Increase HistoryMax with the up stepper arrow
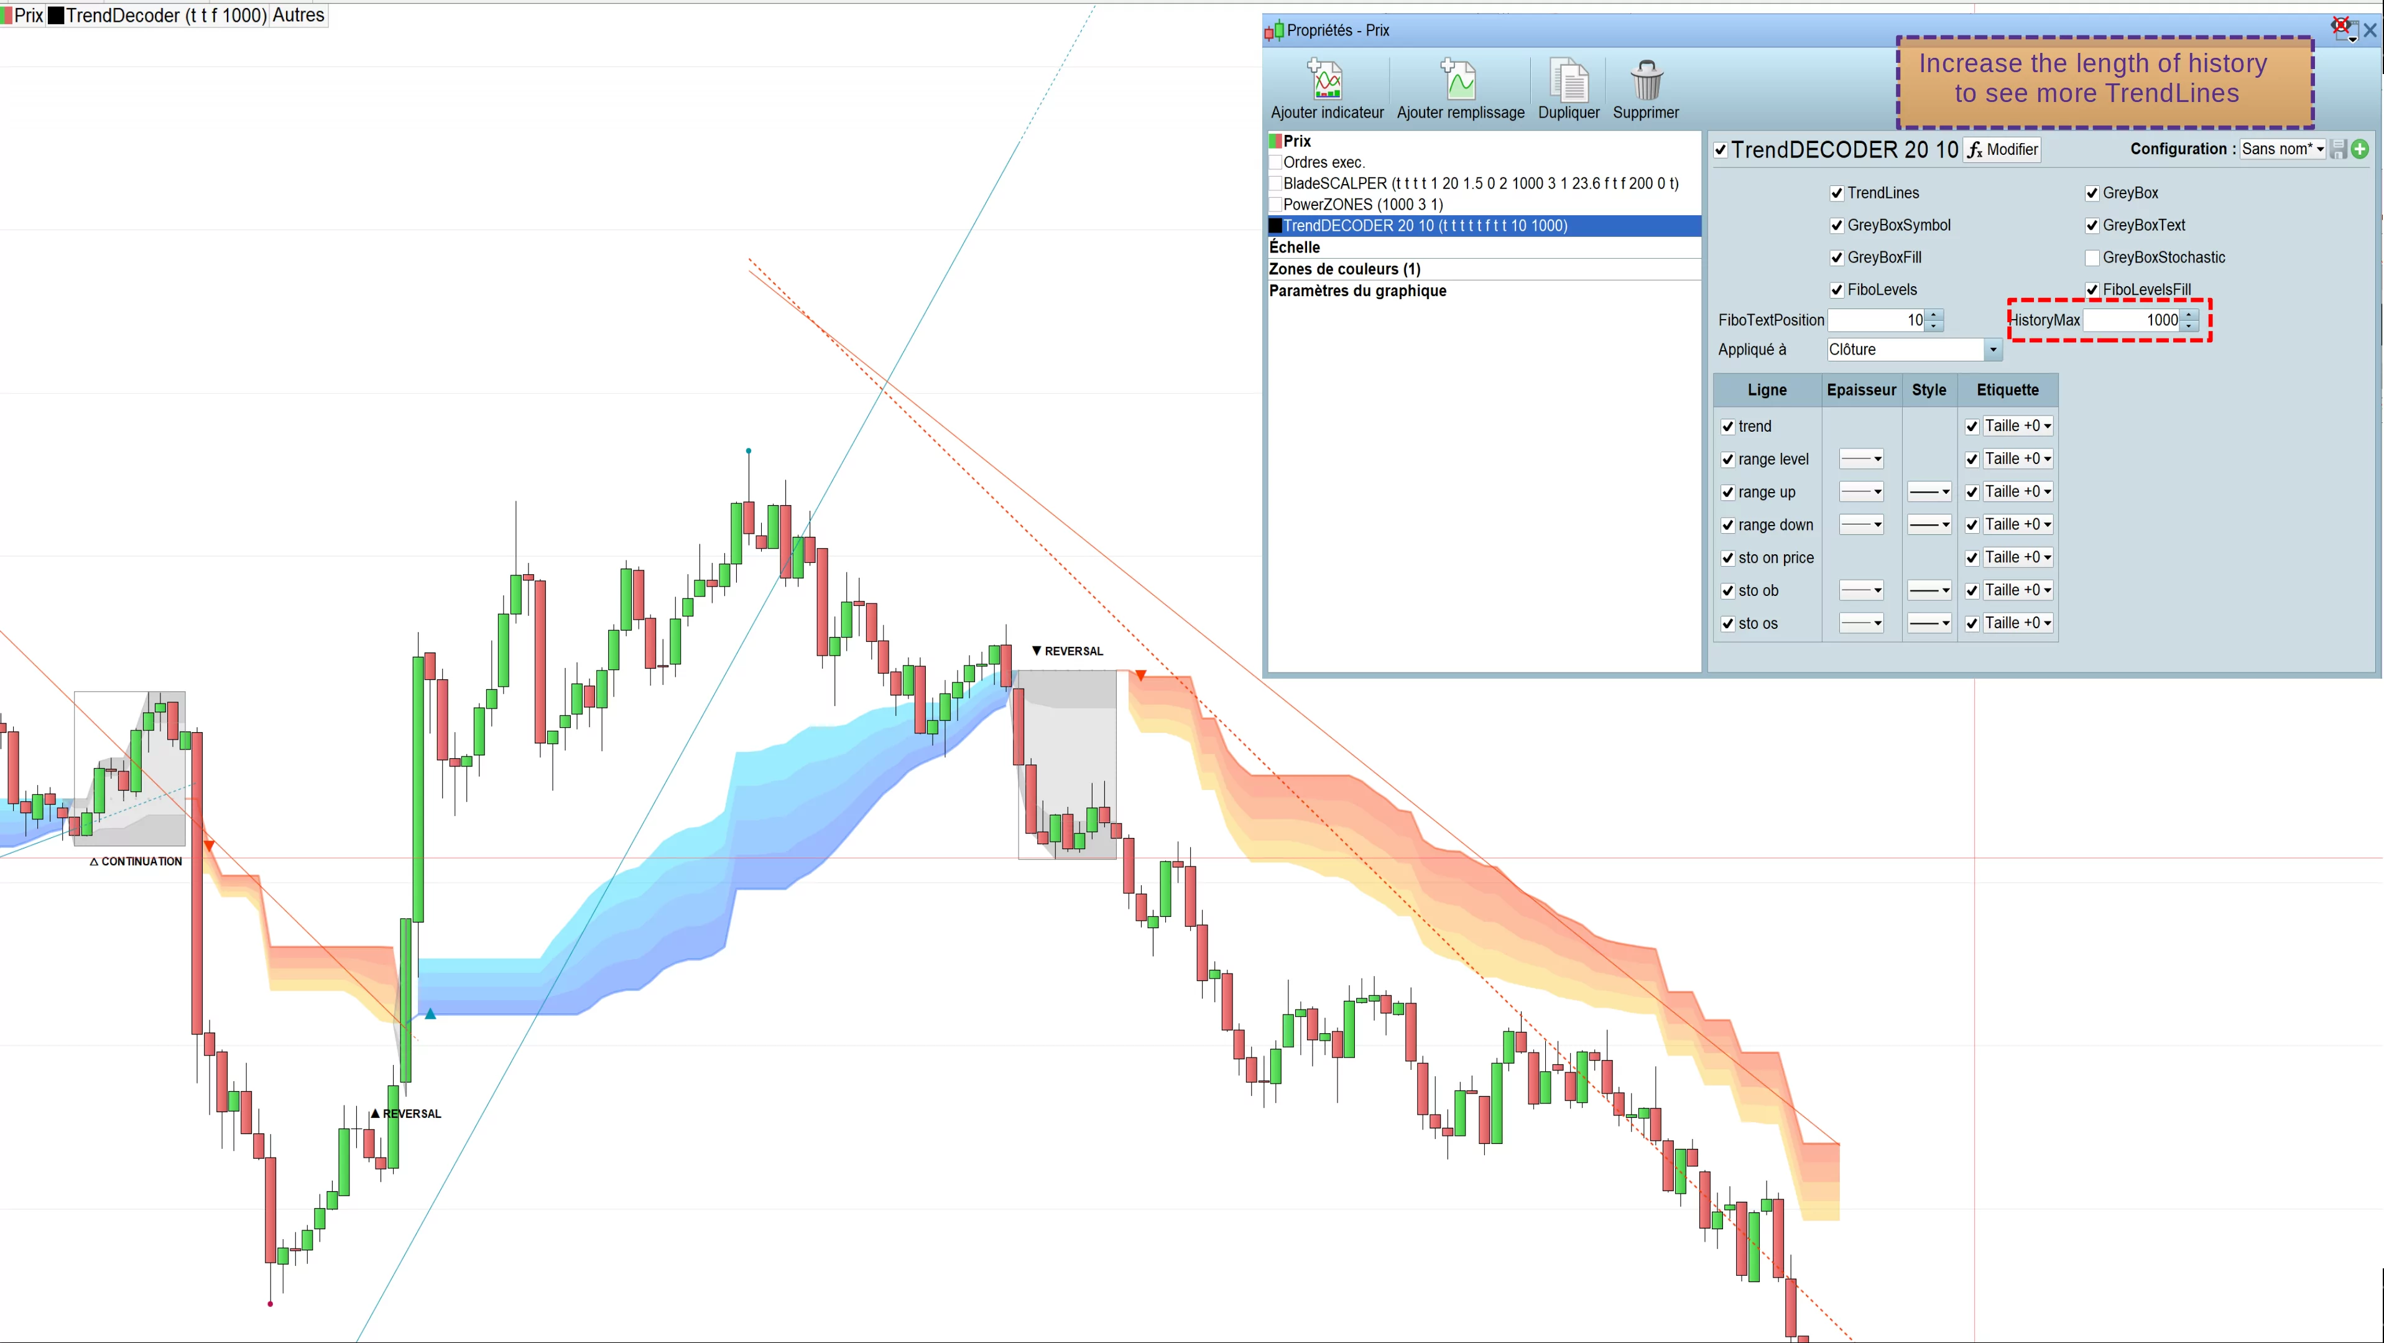Image resolution: width=2384 pixels, height=1343 pixels. [2189, 315]
